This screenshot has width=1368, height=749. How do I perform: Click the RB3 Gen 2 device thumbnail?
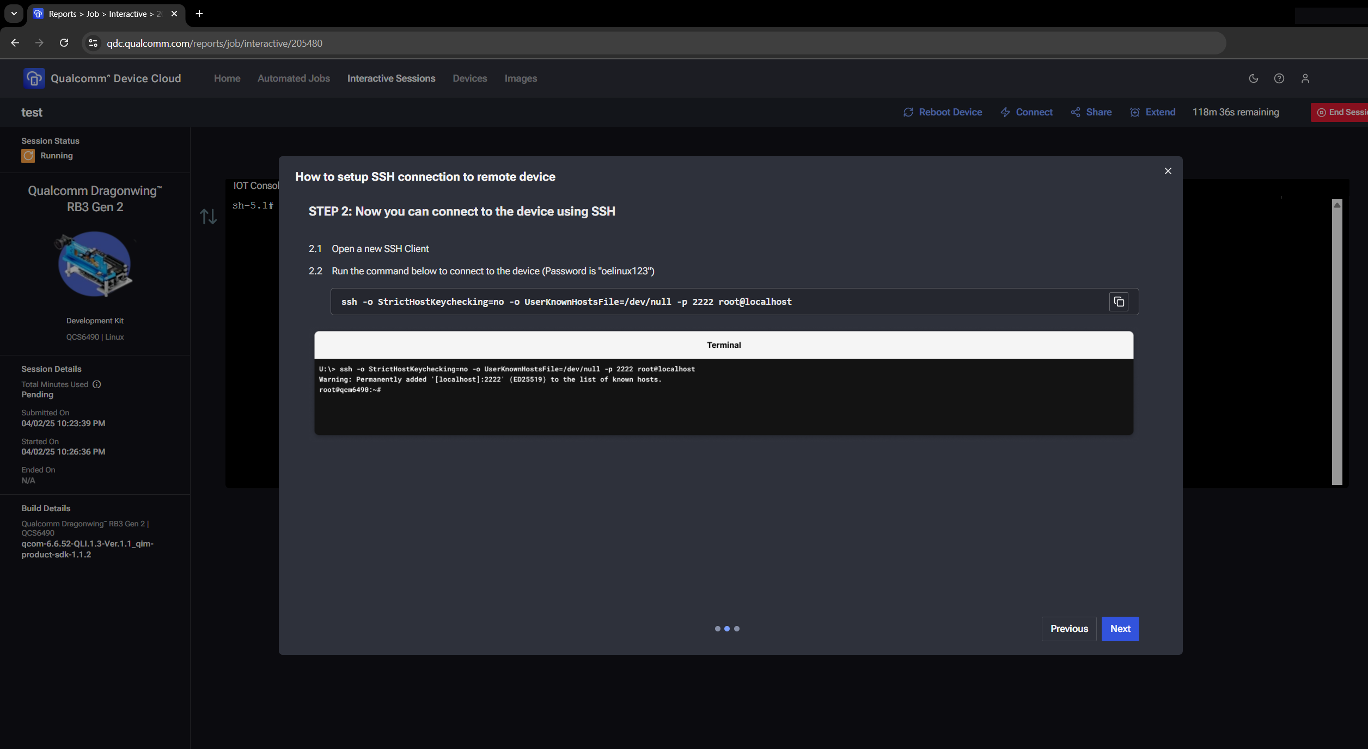tap(95, 264)
